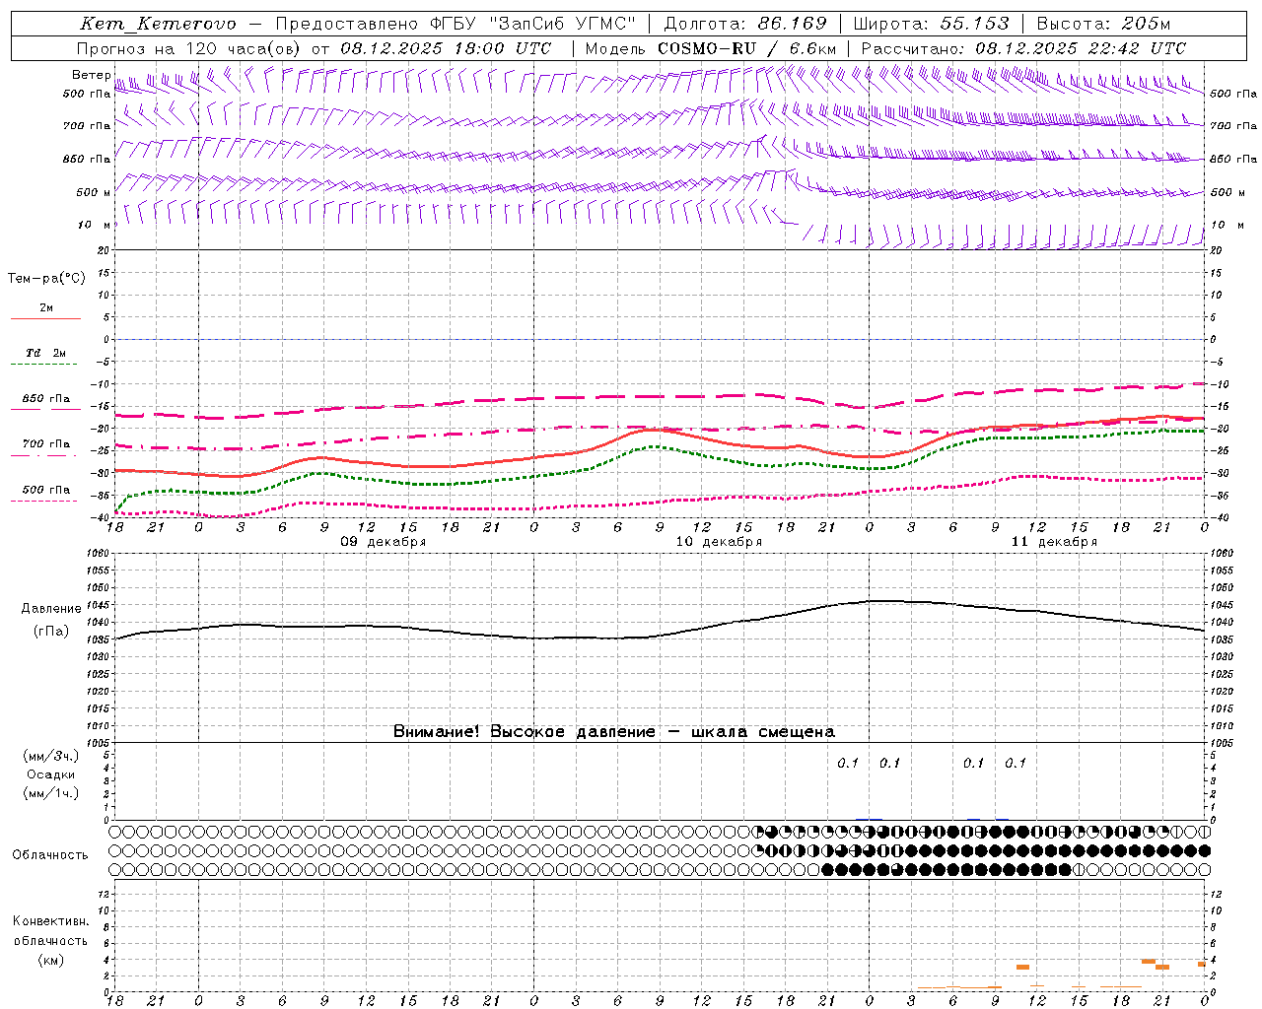Click the (мм/1ч.) unit label
The image size is (1262, 1009).
[x=51, y=793]
